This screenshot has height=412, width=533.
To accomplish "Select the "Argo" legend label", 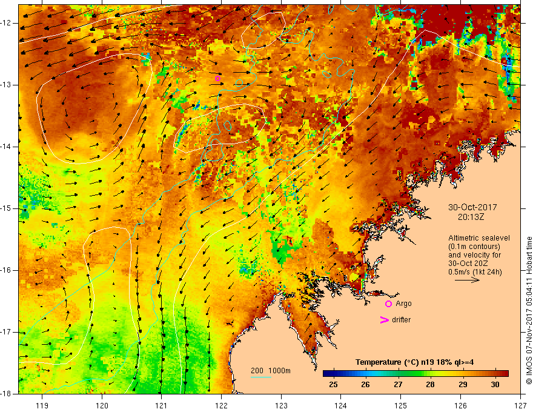I will 403,304.
